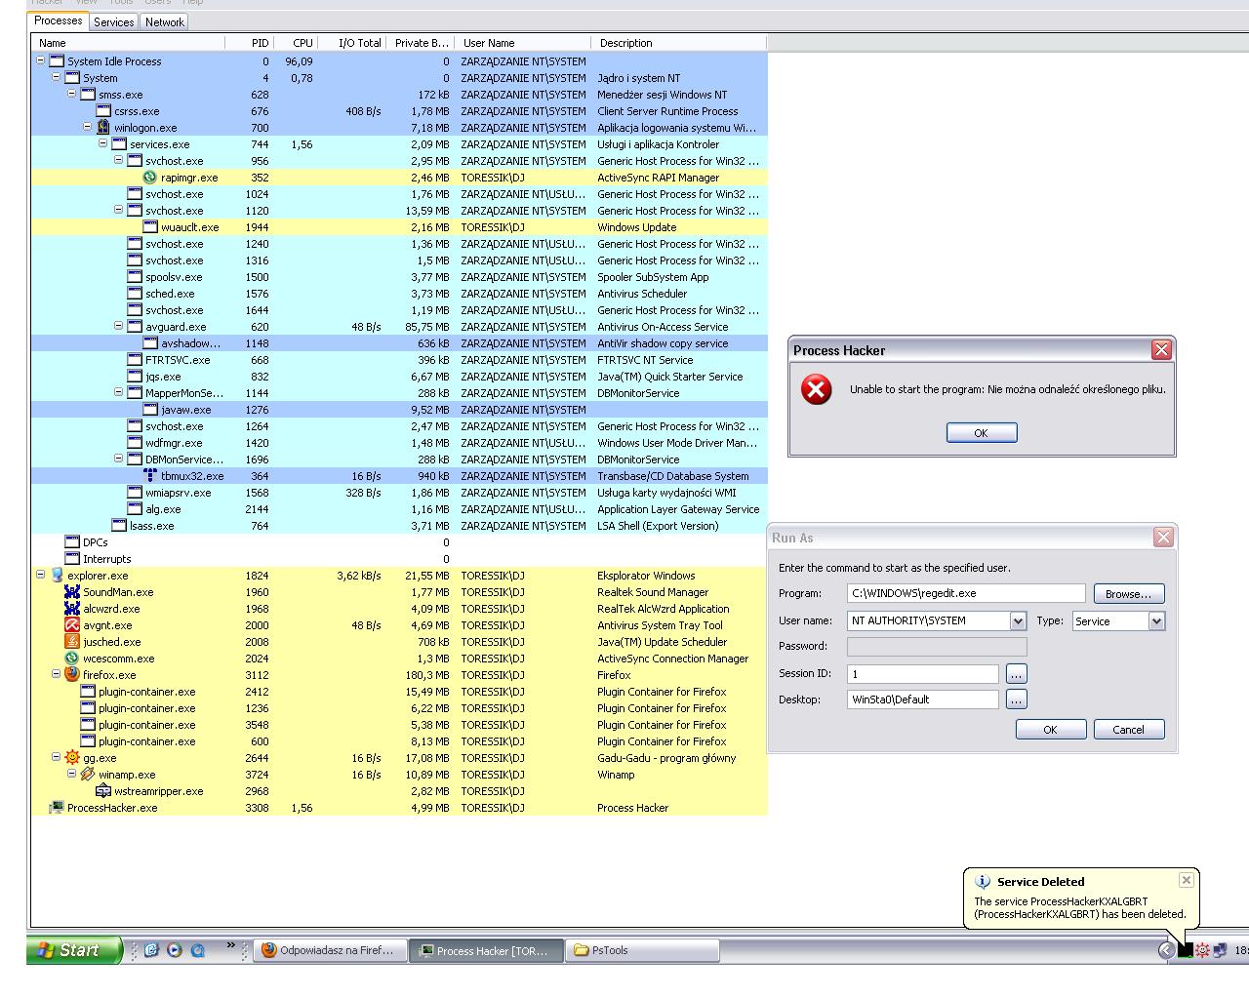Click the winamp.exe icon

click(x=88, y=775)
